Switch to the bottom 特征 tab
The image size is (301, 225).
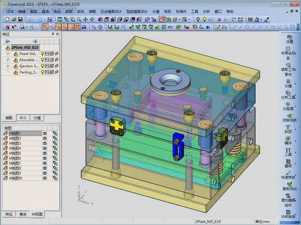9,214
